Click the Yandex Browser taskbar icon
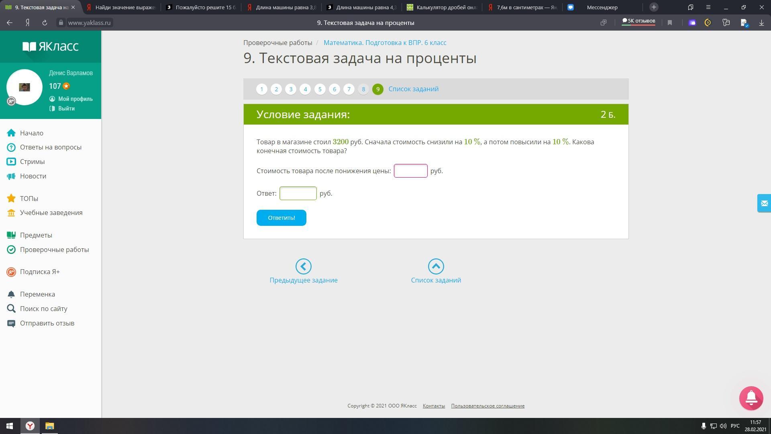The width and height of the screenshot is (771, 434). pos(30,426)
